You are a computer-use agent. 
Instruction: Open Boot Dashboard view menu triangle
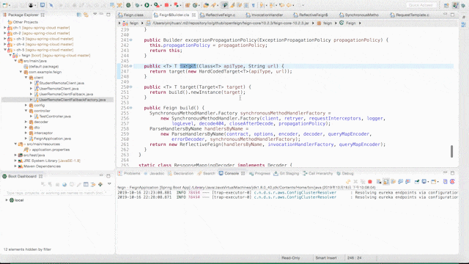(109, 184)
